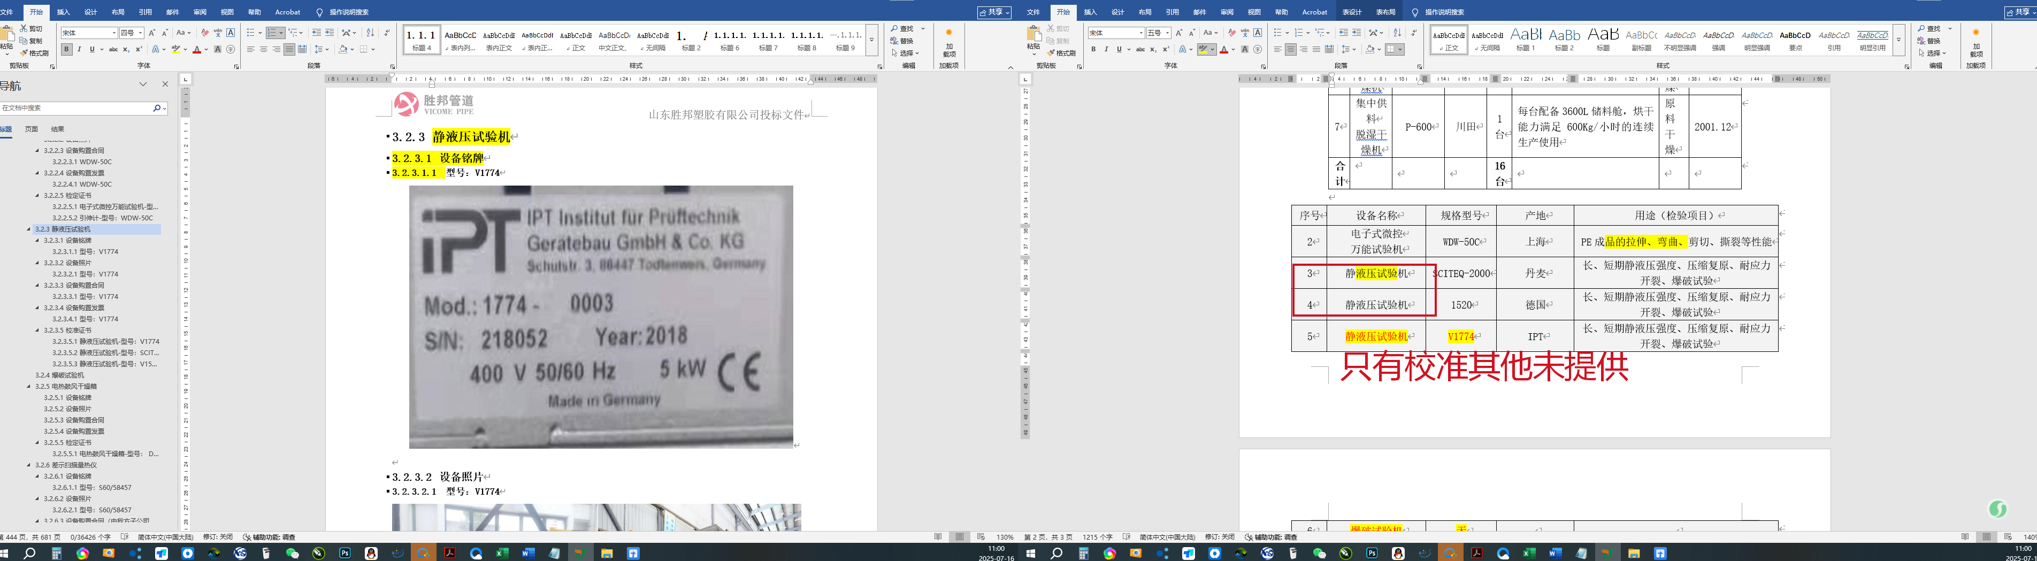Click Copy in left Word window

click(x=31, y=41)
